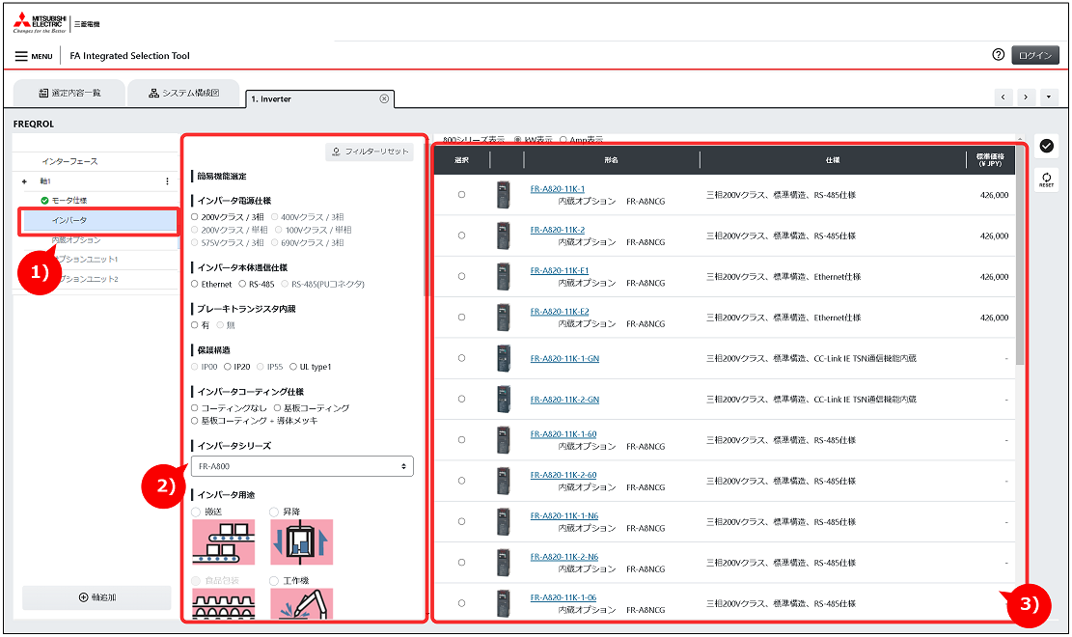Select the 基板コーティング radio button
Viewport: 1072px width, 637px height.
pos(277,408)
